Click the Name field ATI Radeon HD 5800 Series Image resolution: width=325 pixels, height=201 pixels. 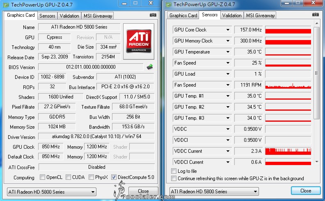pyautogui.click(x=79, y=27)
